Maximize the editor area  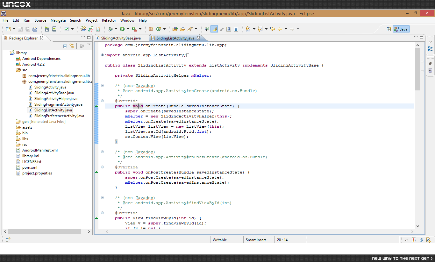click(422, 37)
